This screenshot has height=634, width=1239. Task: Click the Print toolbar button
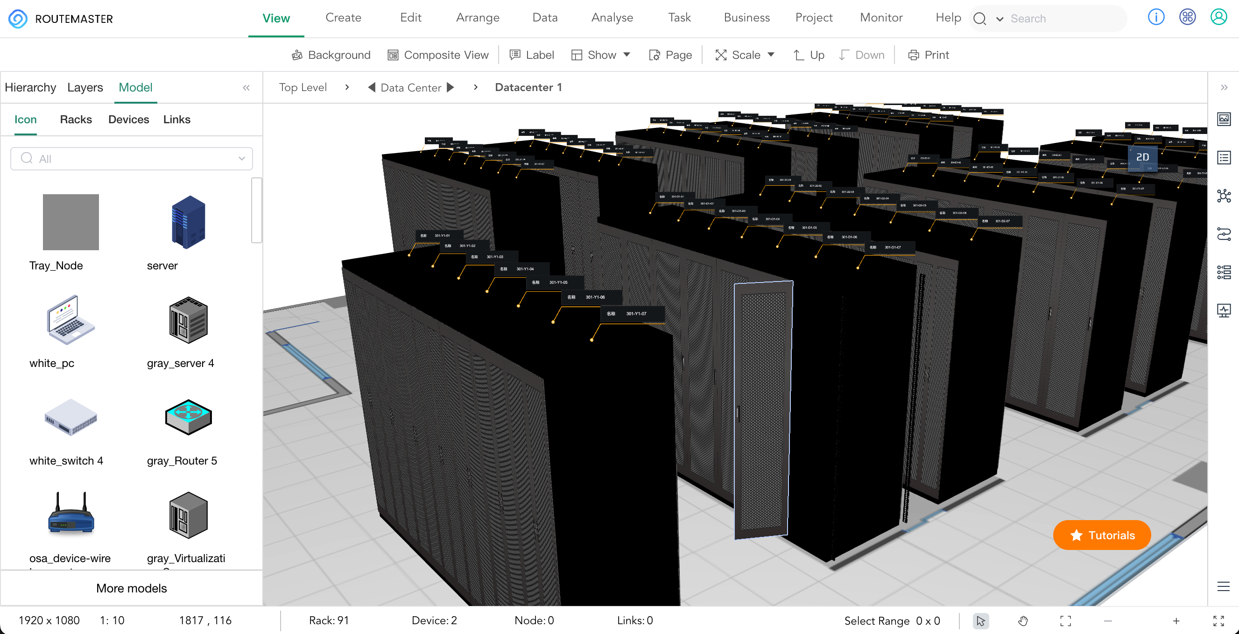[x=928, y=55]
